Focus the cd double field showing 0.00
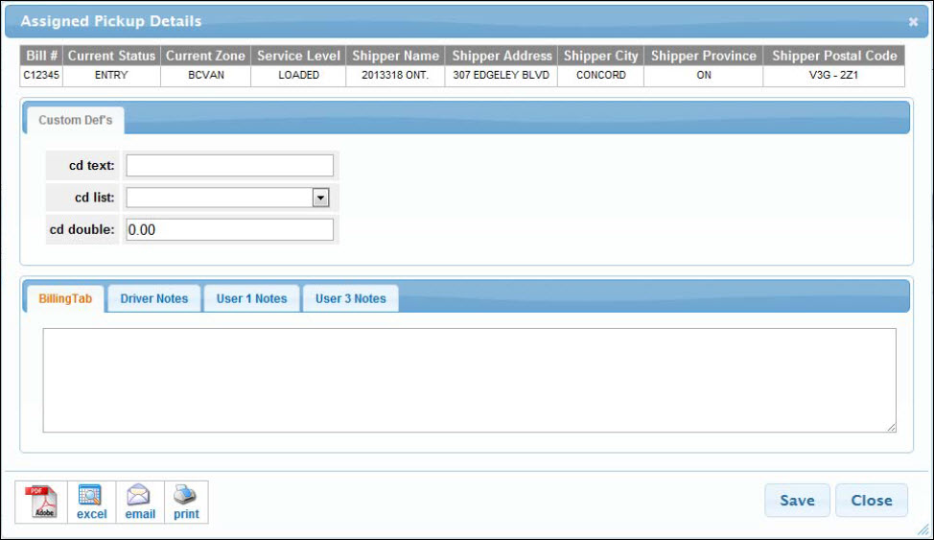 point(229,229)
